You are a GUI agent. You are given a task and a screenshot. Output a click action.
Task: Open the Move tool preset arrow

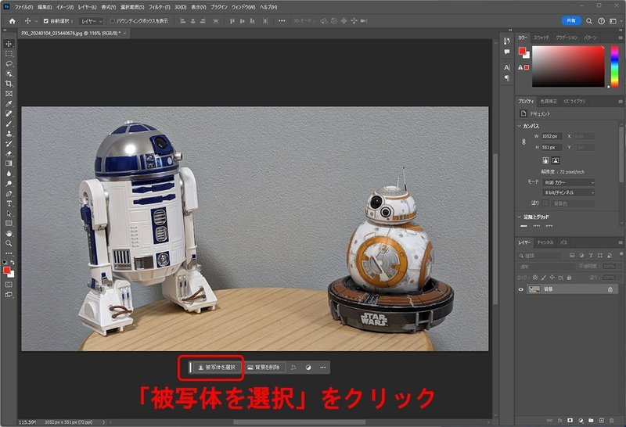pyautogui.click(x=36, y=21)
